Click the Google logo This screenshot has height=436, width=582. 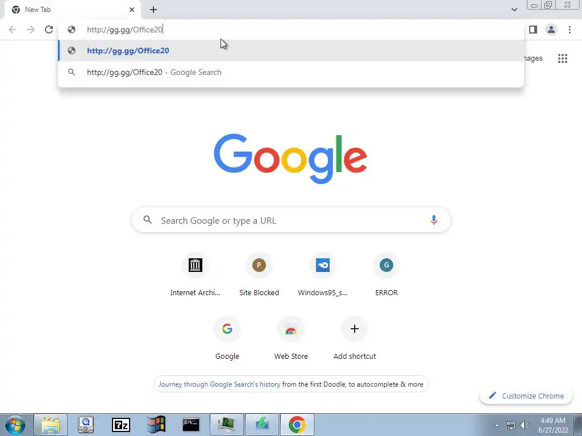tap(290, 159)
